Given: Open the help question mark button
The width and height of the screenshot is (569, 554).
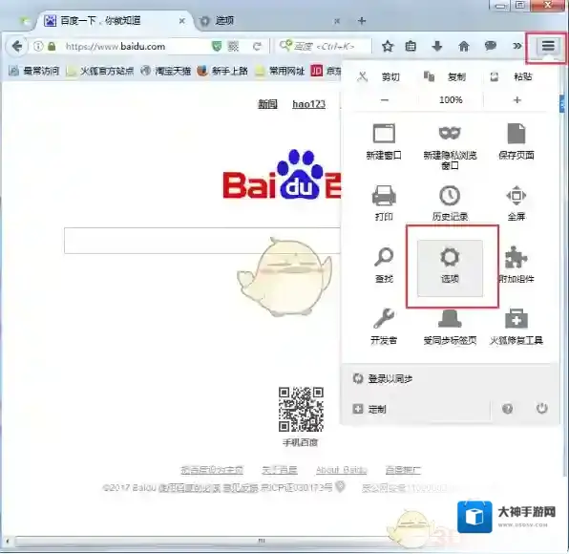Looking at the screenshot, I should click(507, 409).
